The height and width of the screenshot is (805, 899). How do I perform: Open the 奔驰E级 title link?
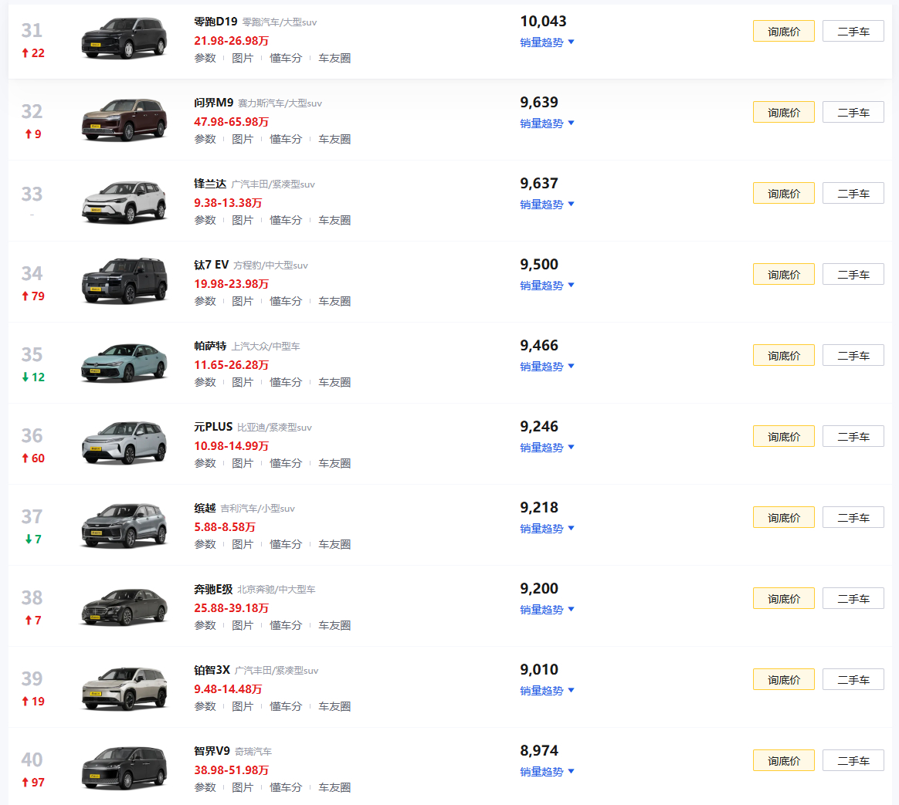pos(213,589)
